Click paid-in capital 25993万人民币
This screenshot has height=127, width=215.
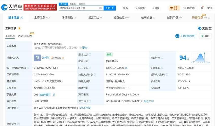click(x=186, y=68)
